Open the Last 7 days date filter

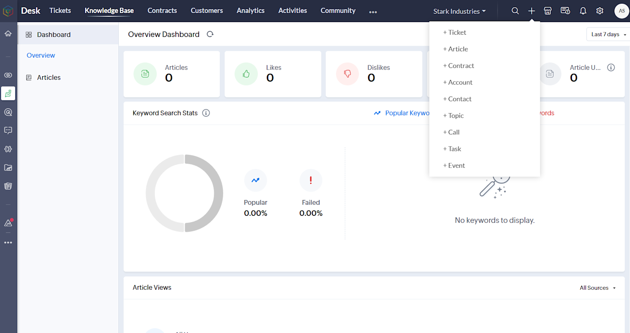click(607, 34)
